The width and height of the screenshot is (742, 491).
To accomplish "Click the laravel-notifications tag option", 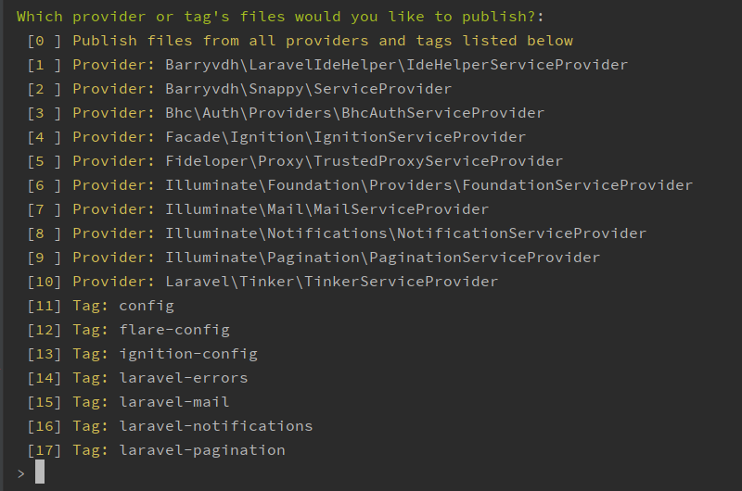I will pos(192,426).
